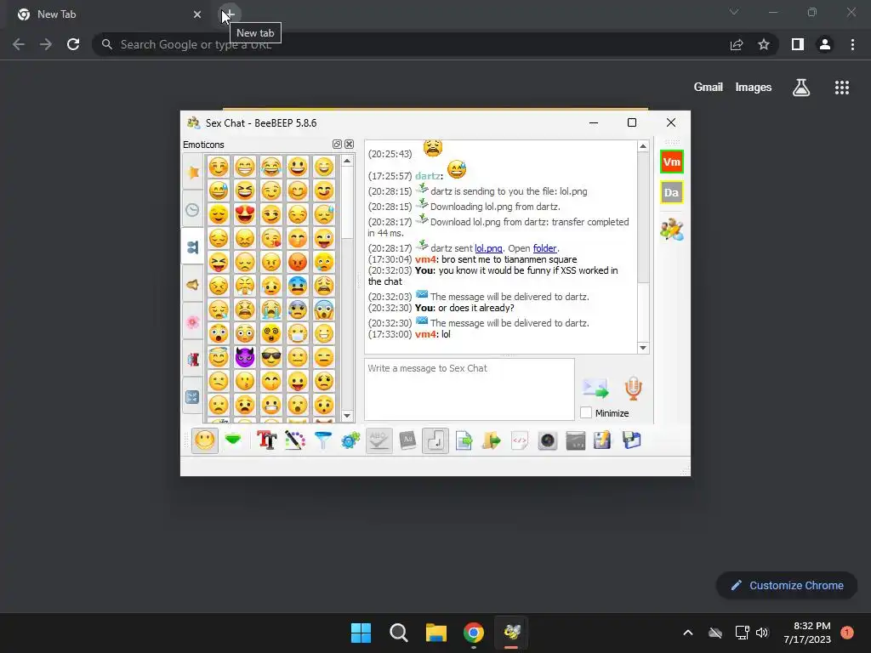Click Customize Chrome button
The image size is (871, 653).
click(x=787, y=585)
